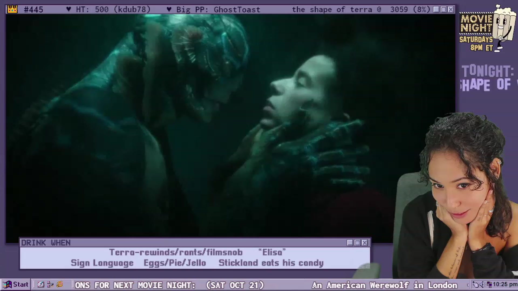Screen dimensions: 518x291
Task: Click the heart icon before Big PP
Action: coord(169,9)
